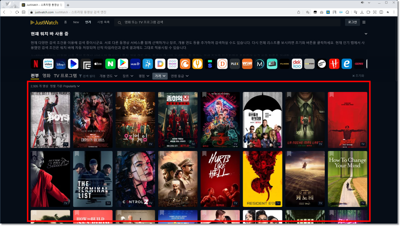Click the browser share icon
The height and width of the screenshot is (226, 400).
(x=299, y=12)
